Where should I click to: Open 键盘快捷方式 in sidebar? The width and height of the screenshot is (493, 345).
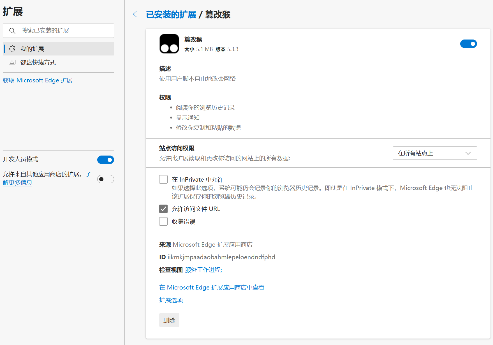tap(58, 62)
